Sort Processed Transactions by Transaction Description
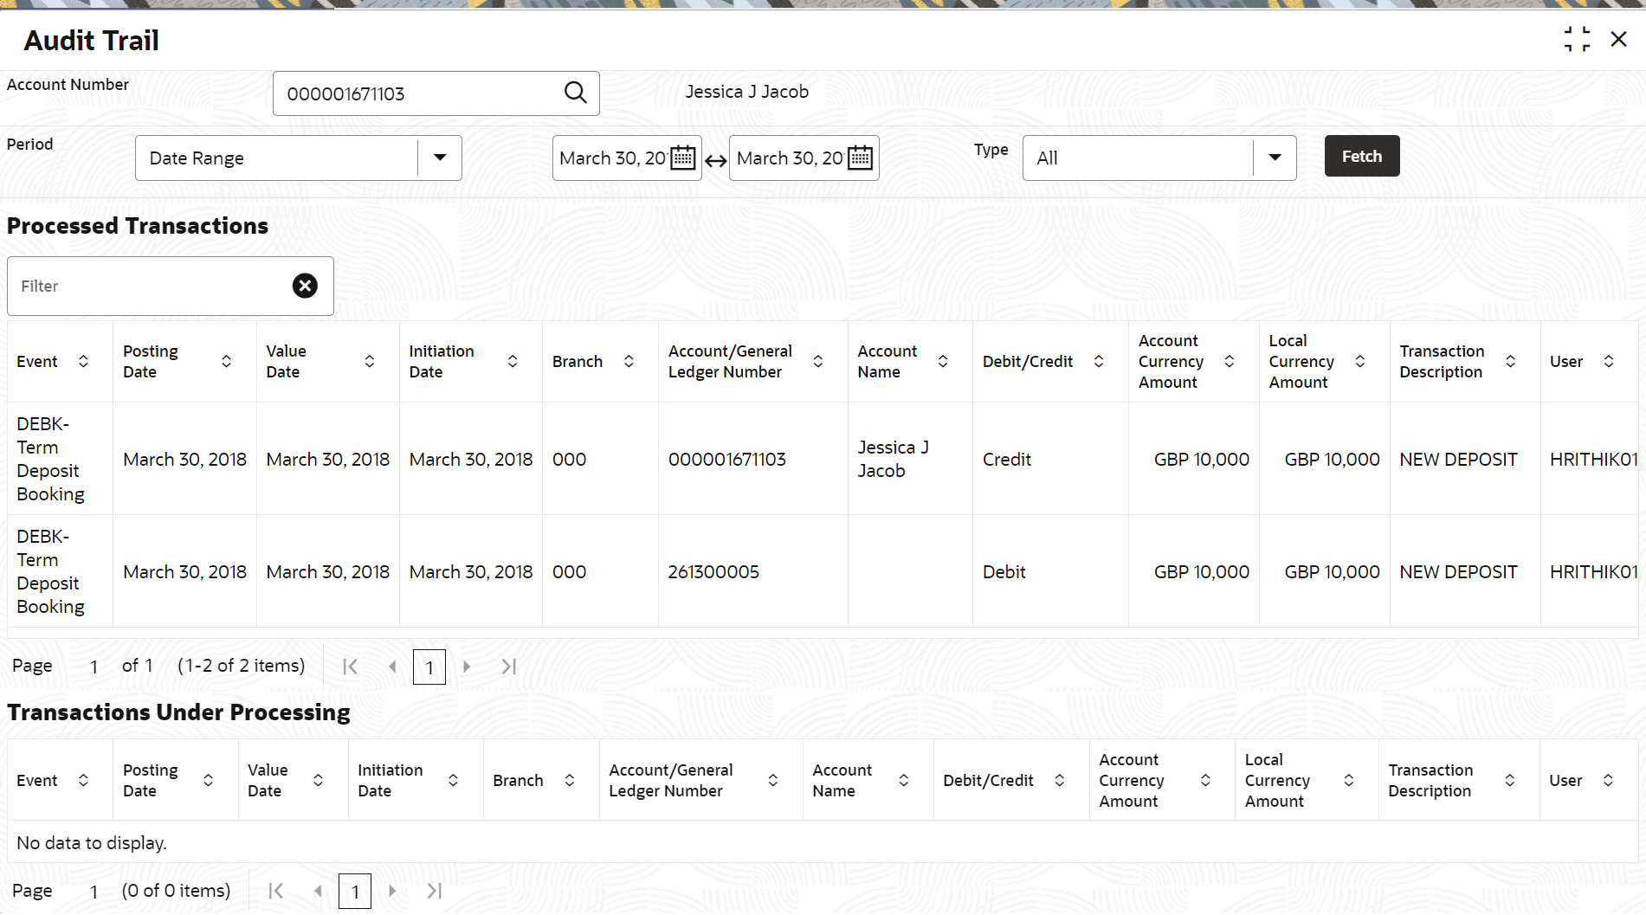 click(x=1510, y=361)
